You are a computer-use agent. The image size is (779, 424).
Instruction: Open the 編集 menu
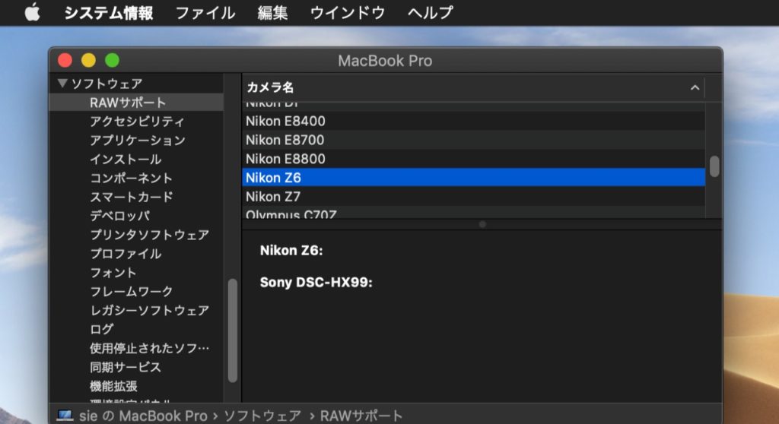[x=272, y=12]
